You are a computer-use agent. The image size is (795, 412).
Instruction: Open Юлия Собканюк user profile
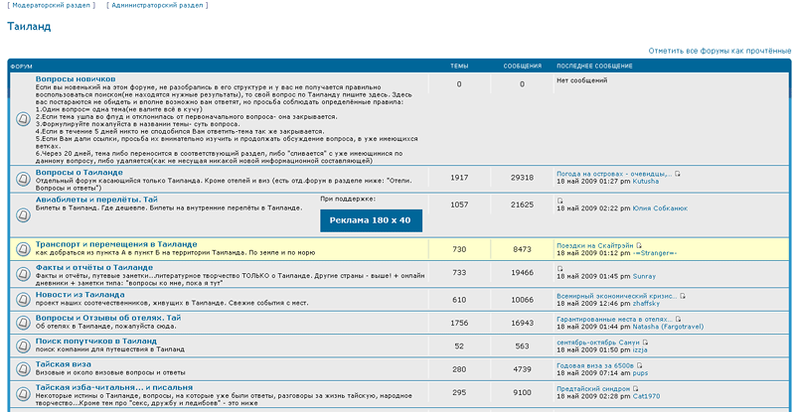[x=660, y=208]
